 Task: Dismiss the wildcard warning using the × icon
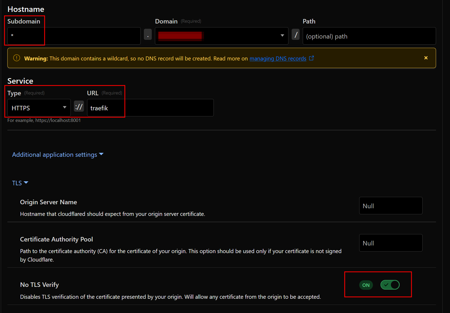pos(426,58)
